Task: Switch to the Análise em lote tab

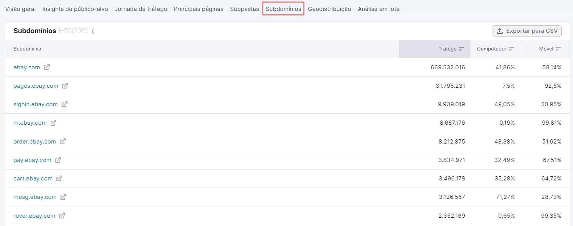Action: pos(378,9)
